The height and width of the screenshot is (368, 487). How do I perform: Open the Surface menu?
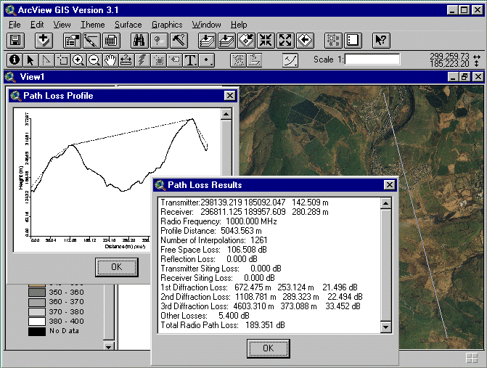point(128,25)
